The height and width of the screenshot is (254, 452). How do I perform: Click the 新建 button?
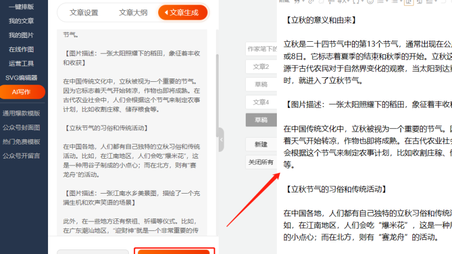260,144
